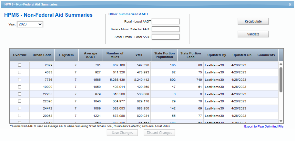Open the Year dropdown showing 2023

tap(30, 24)
